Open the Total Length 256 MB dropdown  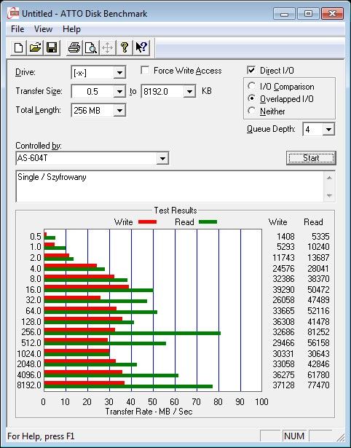(119, 110)
